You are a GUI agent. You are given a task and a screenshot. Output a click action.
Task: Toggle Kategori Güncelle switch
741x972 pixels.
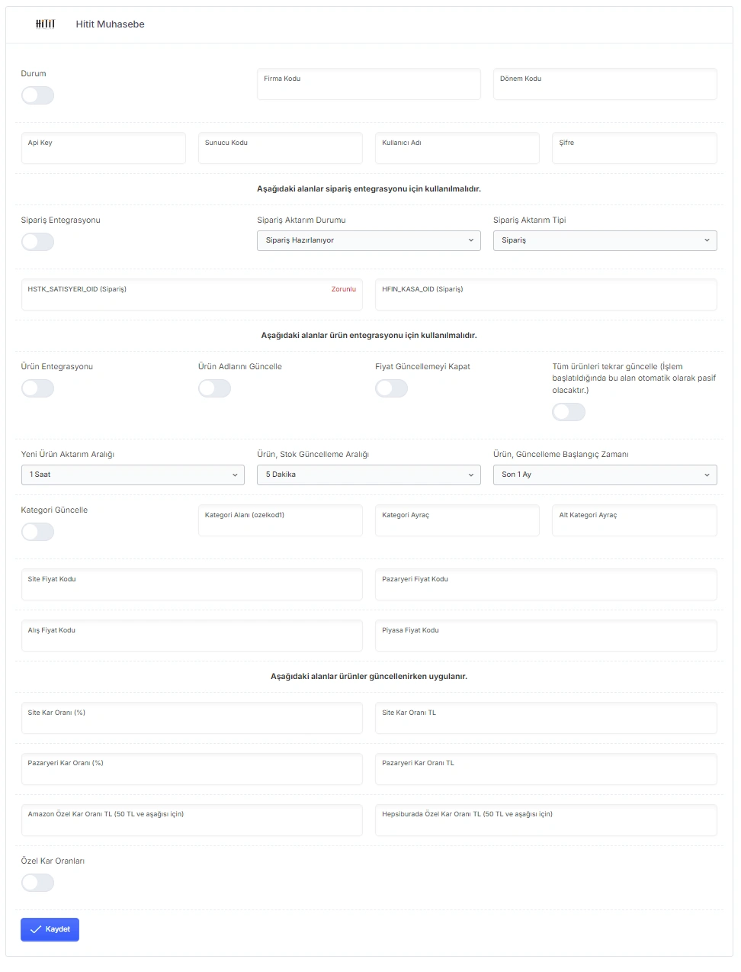click(x=37, y=532)
